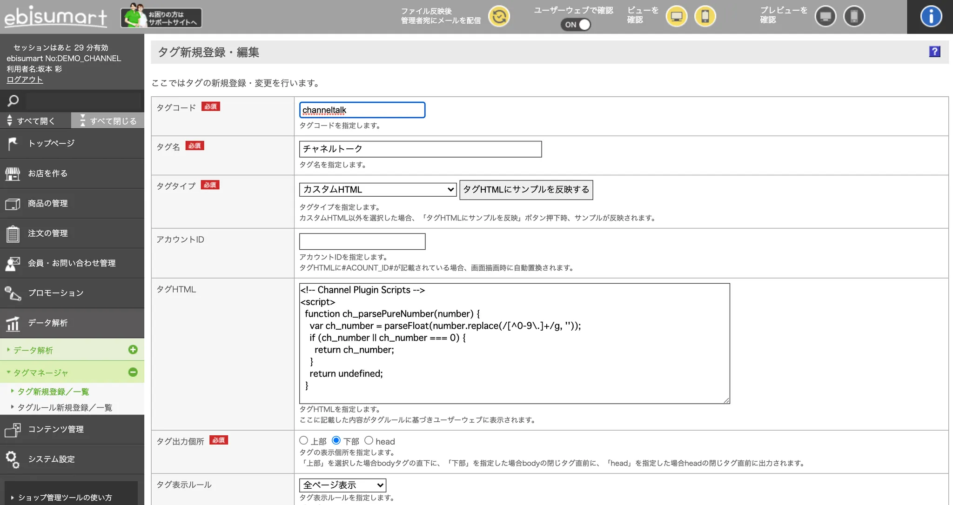The height and width of the screenshot is (505, 953).
Task: Open プロモーション sidebar menu
Action: (x=55, y=293)
